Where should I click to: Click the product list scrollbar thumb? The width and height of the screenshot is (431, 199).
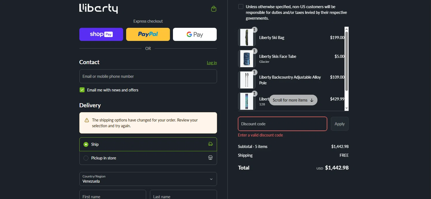pyautogui.click(x=347, y=61)
